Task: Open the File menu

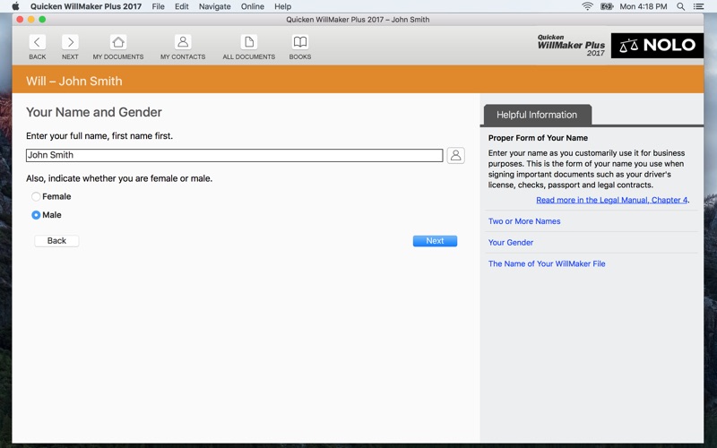Action: click(x=159, y=6)
